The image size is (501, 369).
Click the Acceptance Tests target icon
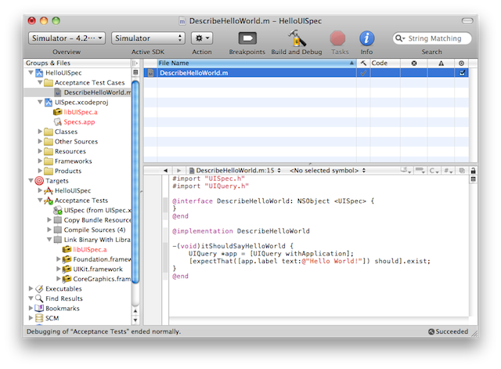(49, 201)
